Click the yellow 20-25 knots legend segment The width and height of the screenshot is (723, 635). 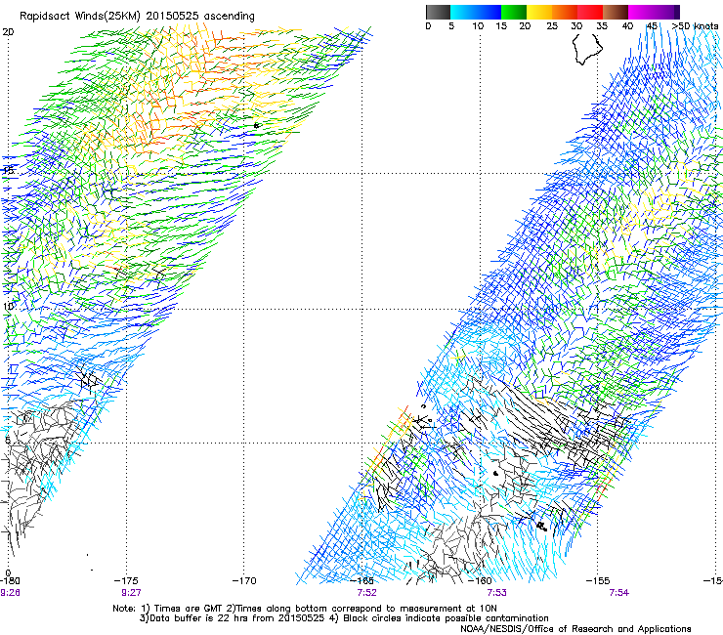pyautogui.click(x=539, y=12)
